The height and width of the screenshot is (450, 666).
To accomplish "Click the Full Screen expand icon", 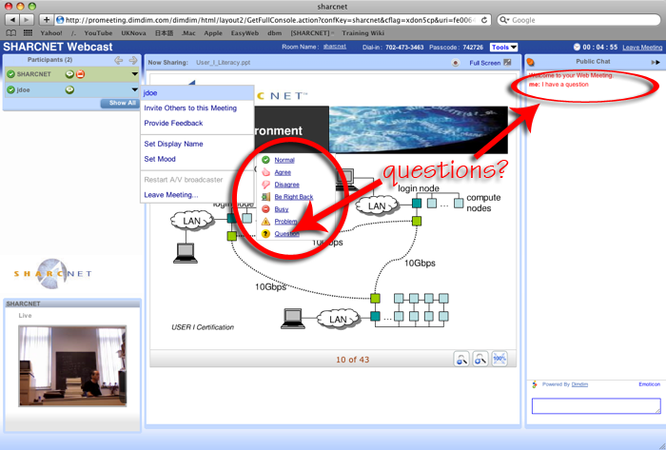I will click(507, 63).
